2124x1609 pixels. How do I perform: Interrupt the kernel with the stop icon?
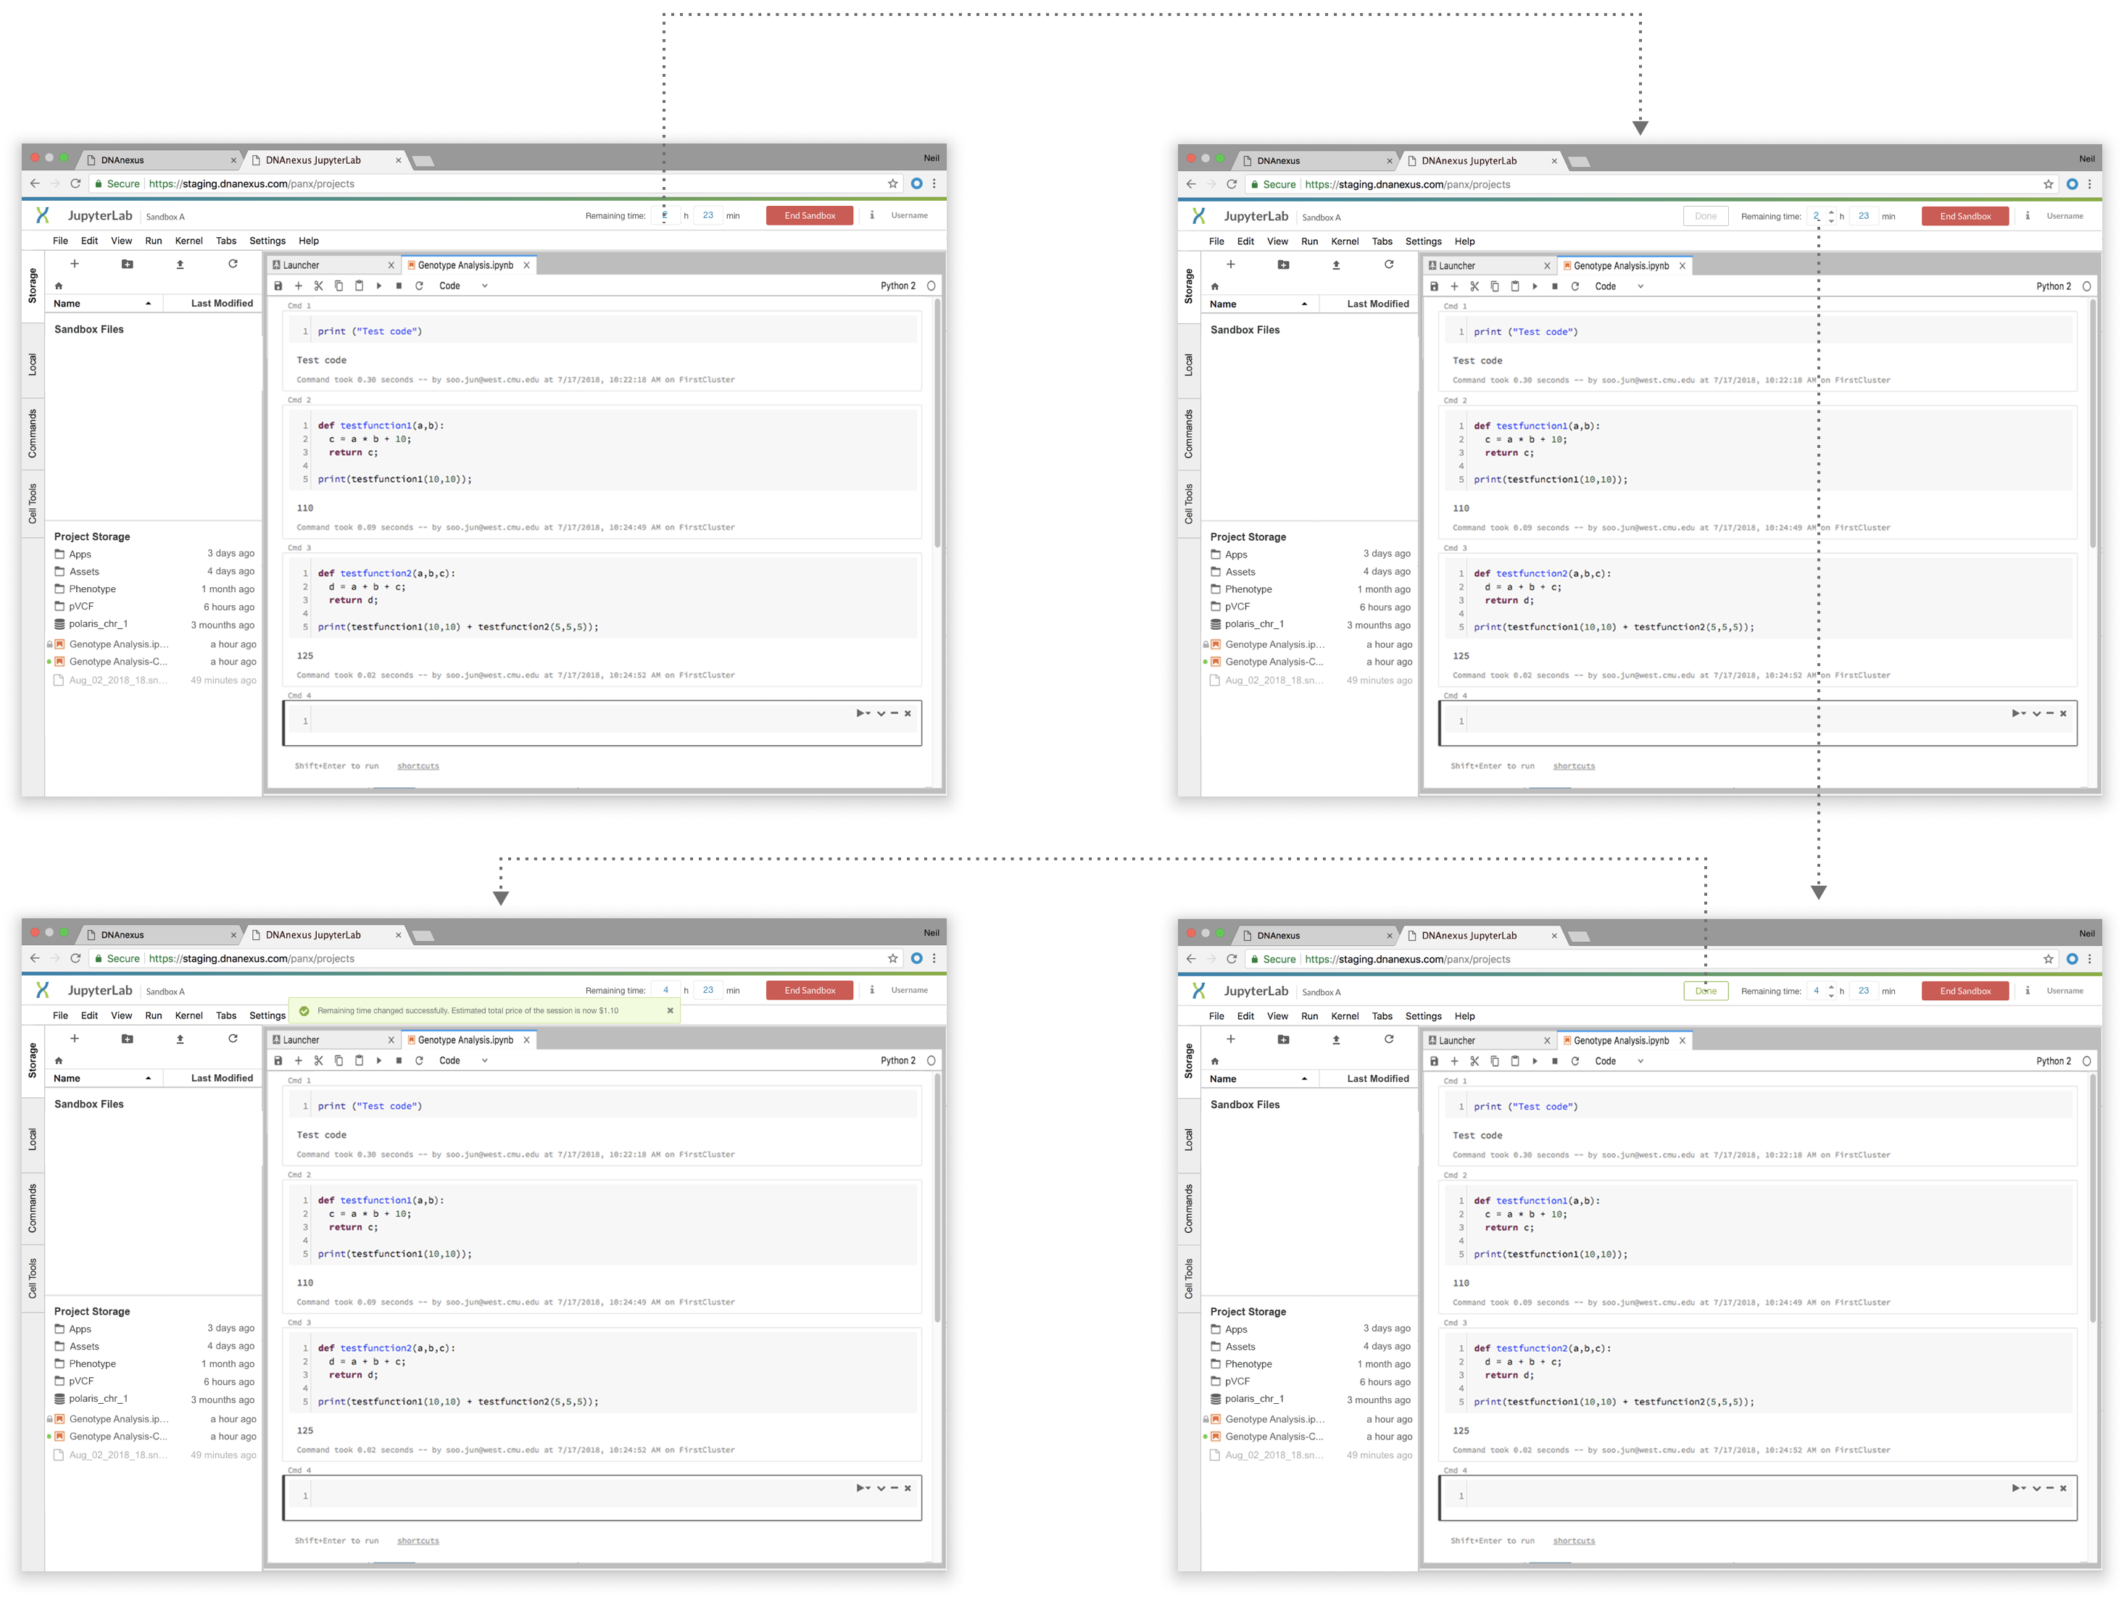[399, 285]
